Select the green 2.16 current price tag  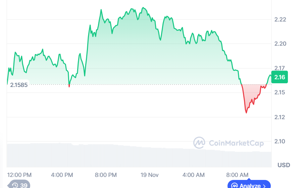click(x=279, y=78)
